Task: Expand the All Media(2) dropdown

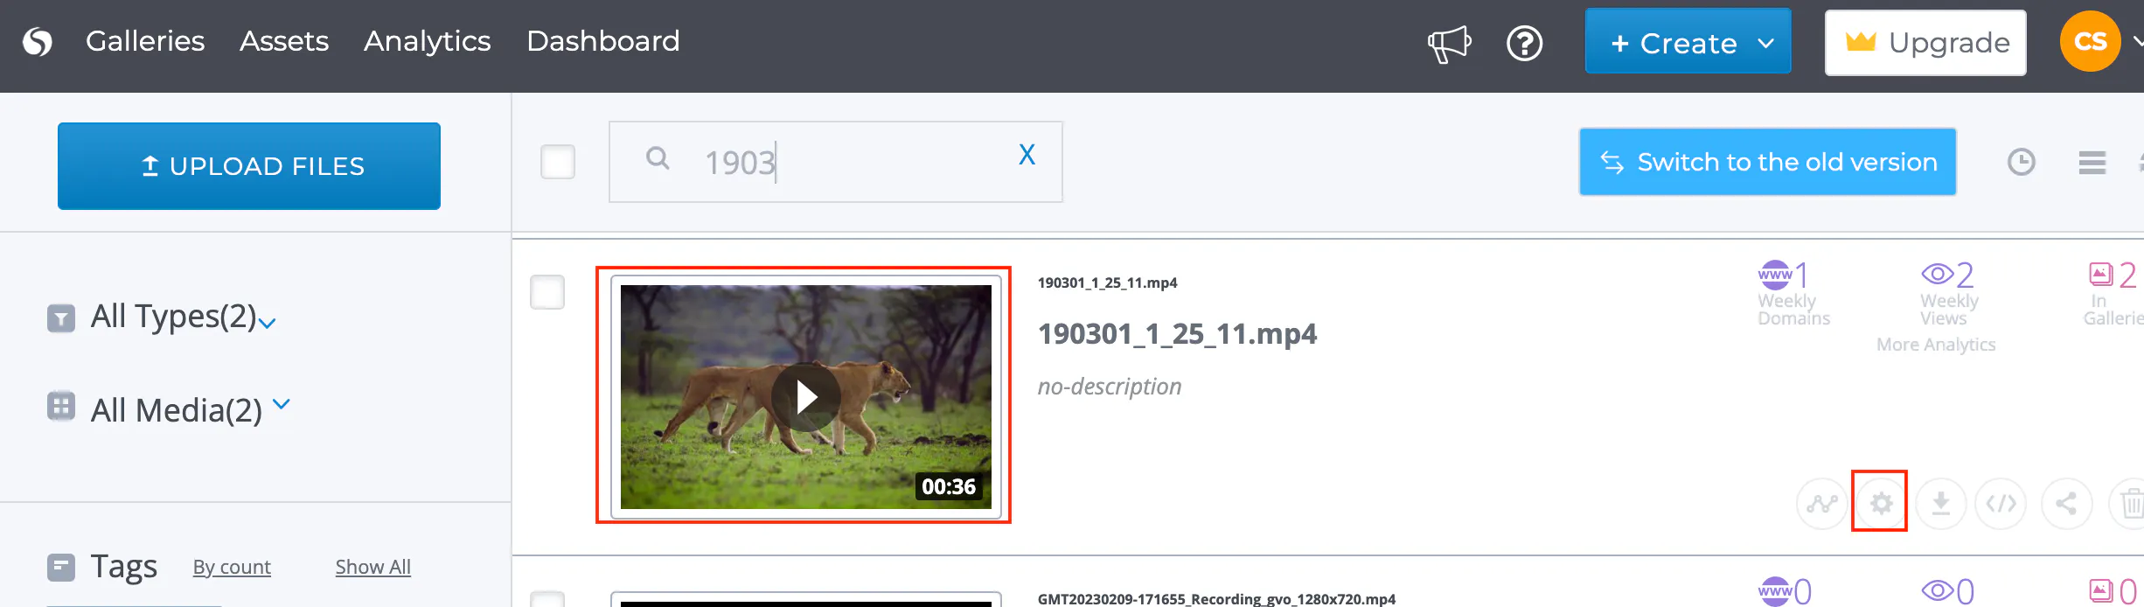Action: pos(281,404)
